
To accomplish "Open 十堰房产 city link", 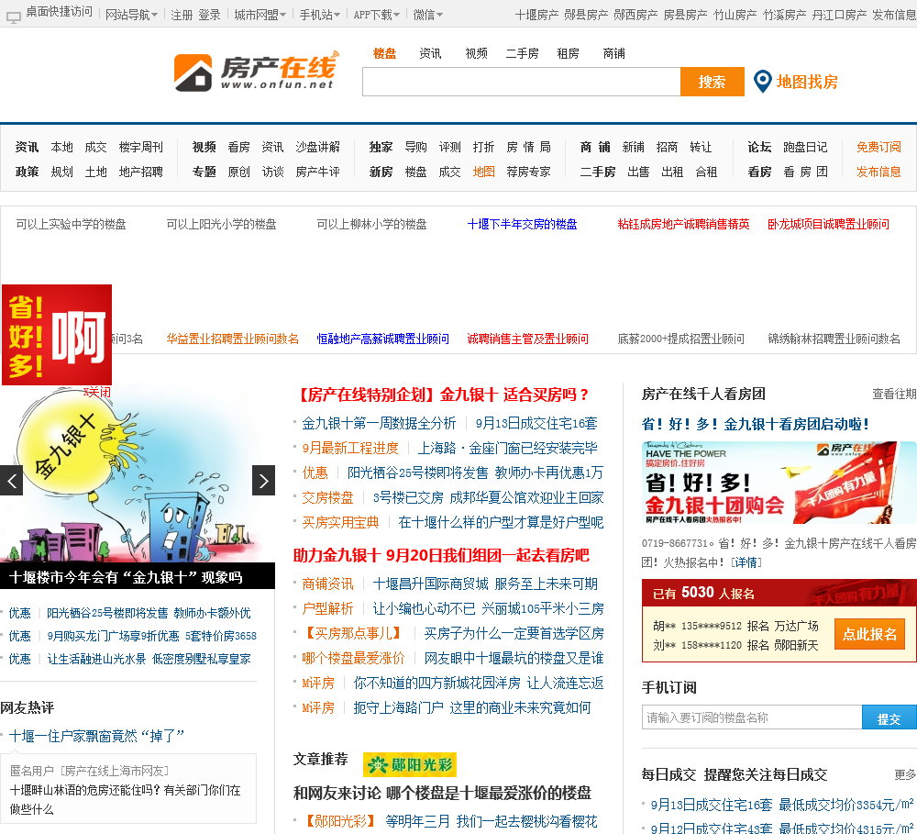I will click(x=536, y=15).
